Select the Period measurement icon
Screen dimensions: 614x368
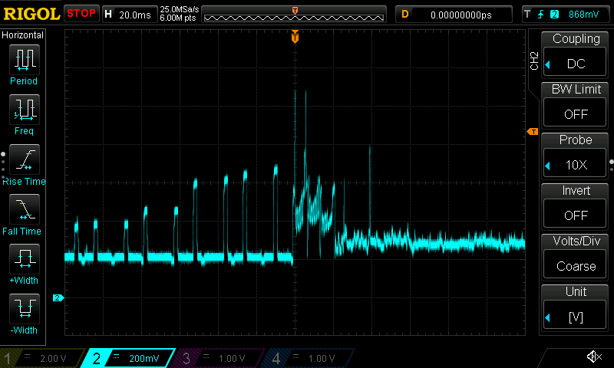click(x=24, y=60)
